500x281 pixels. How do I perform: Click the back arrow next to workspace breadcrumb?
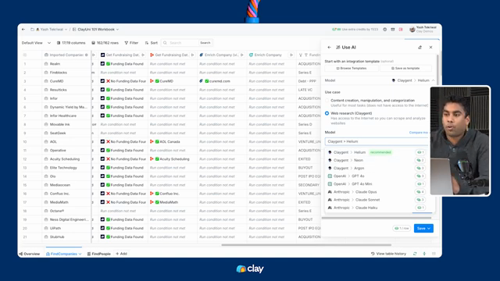pos(23,30)
